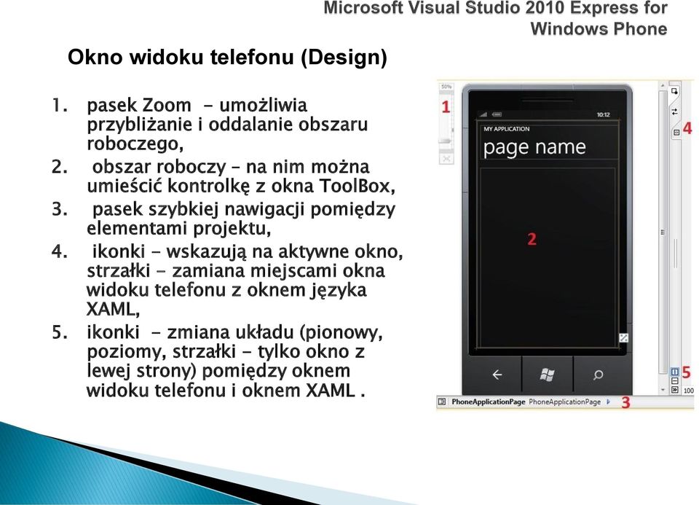The height and width of the screenshot is (505, 699).
Task: Click the document outline icon in breadcrumb
Action: click(x=442, y=402)
